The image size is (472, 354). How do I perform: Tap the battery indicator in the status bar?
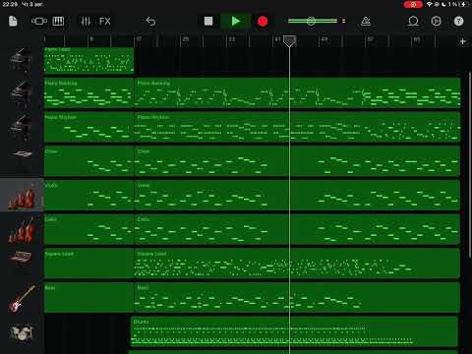click(463, 4)
